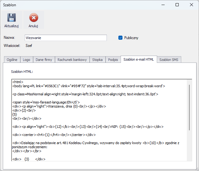Click the <div> {3} </div> line
This screenshot has width=199, height=171.
29,159
